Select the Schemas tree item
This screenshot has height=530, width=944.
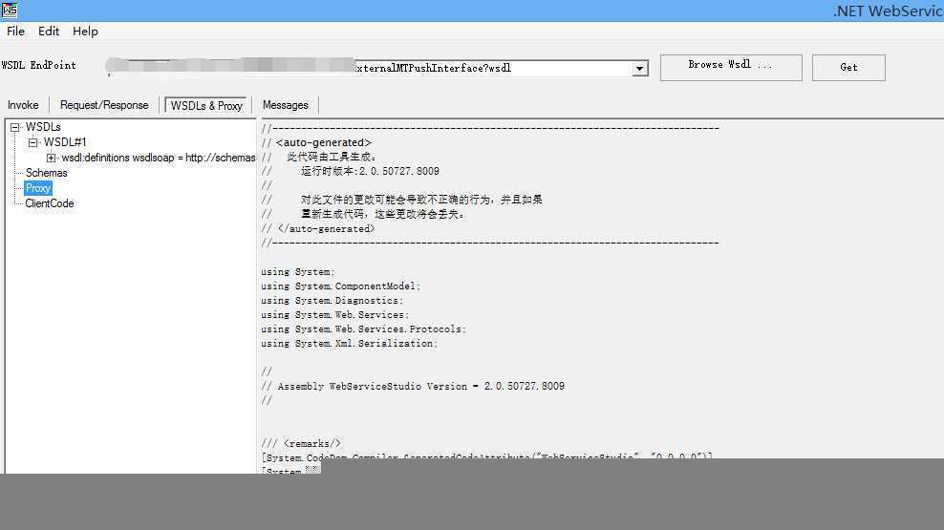click(x=47, y=173)
